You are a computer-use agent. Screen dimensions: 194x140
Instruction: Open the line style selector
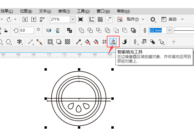(184, 30)
